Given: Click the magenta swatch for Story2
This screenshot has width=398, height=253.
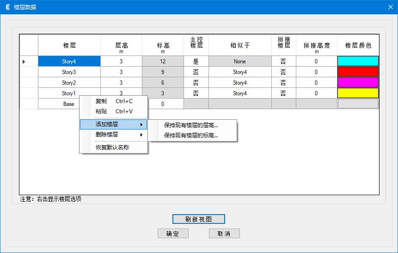Looking at the screenshot, I should (x=358, y=83).
